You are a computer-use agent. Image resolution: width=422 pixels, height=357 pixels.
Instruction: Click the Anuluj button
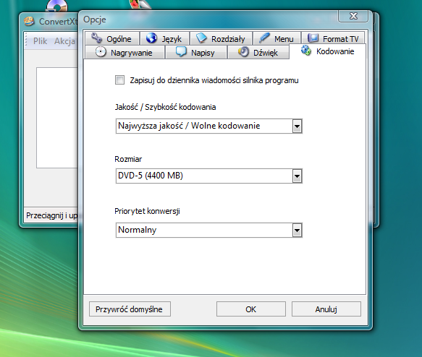(326, 309)
